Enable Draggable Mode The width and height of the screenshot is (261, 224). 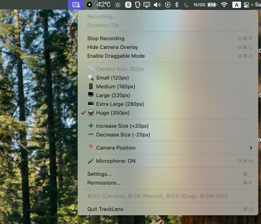pyautogui.click(x=116, y=56)
